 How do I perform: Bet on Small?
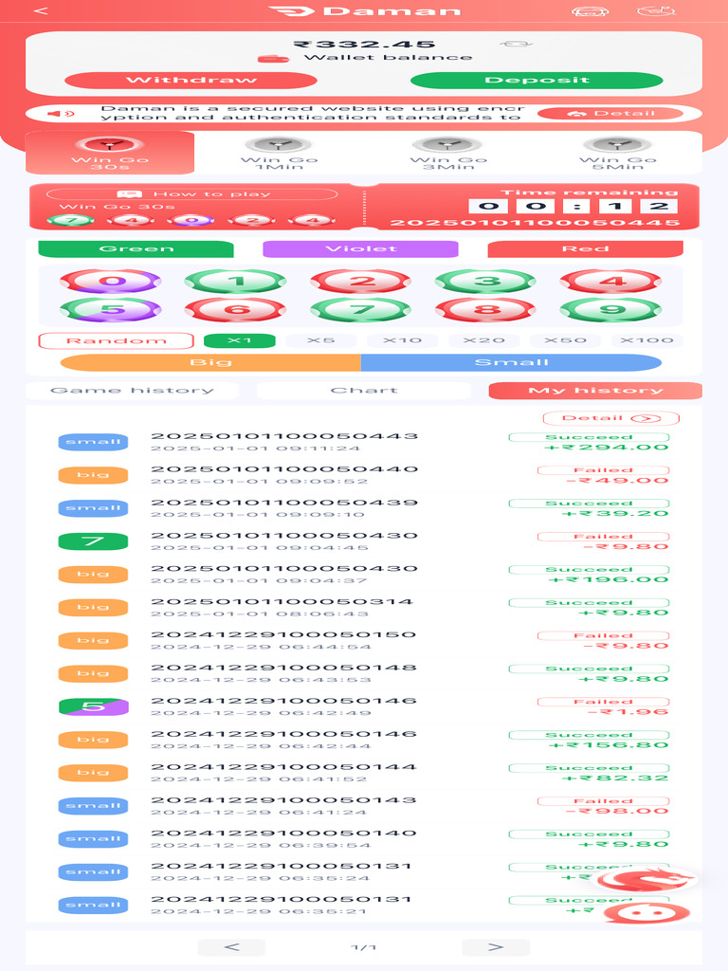511,363
